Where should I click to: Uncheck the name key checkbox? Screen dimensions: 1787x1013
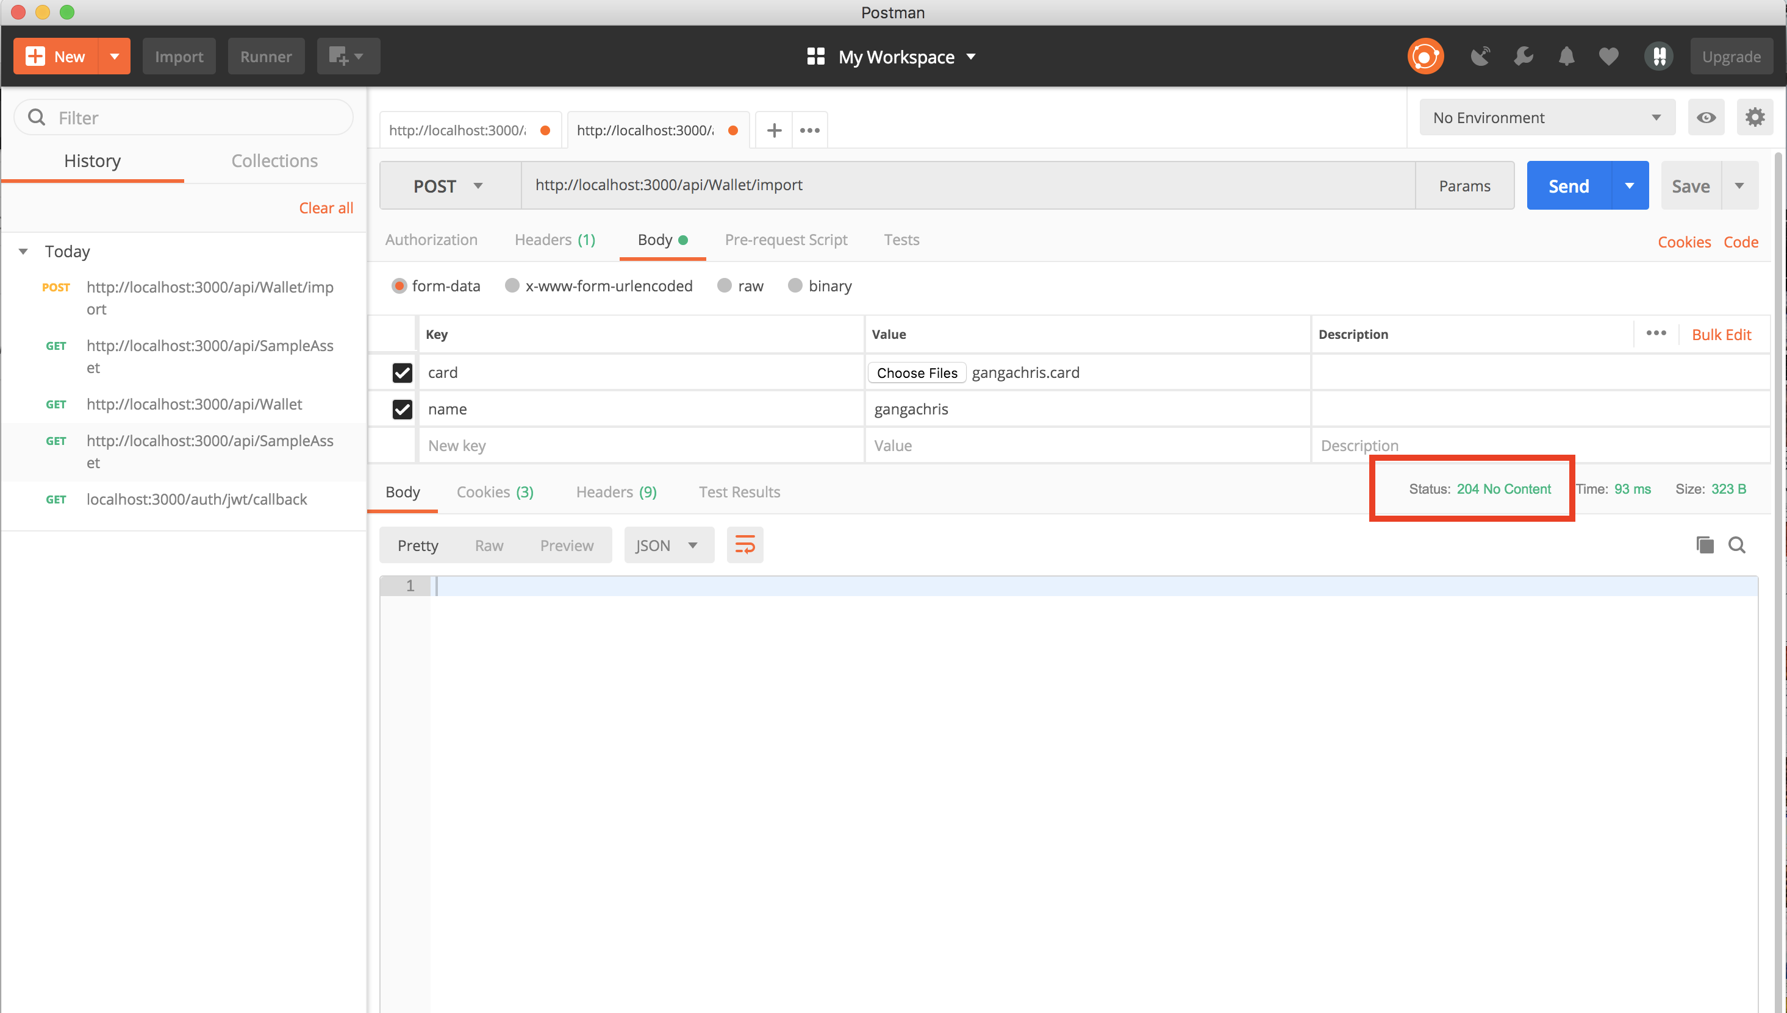click(403, 409)
